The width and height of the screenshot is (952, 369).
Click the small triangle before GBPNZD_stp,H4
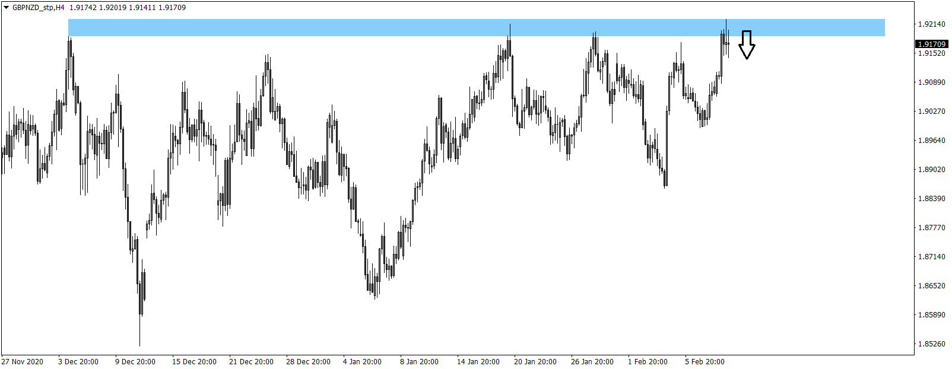pos(7,8)
